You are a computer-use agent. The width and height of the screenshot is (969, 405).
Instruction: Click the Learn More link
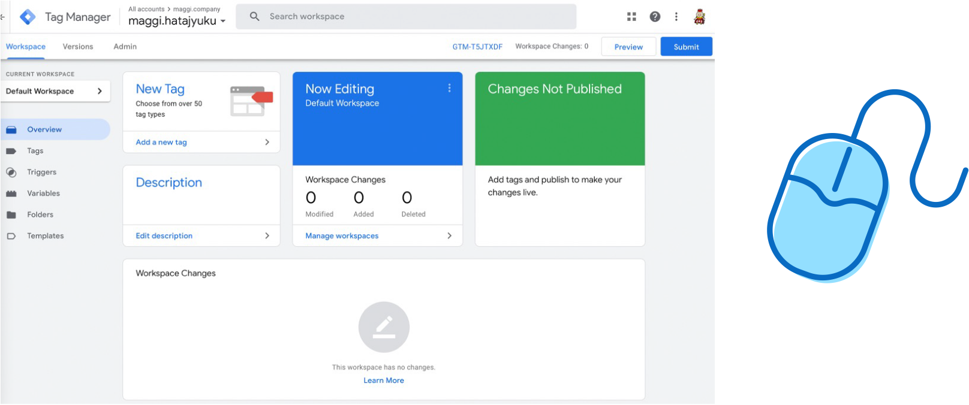(x=384, y=380)
